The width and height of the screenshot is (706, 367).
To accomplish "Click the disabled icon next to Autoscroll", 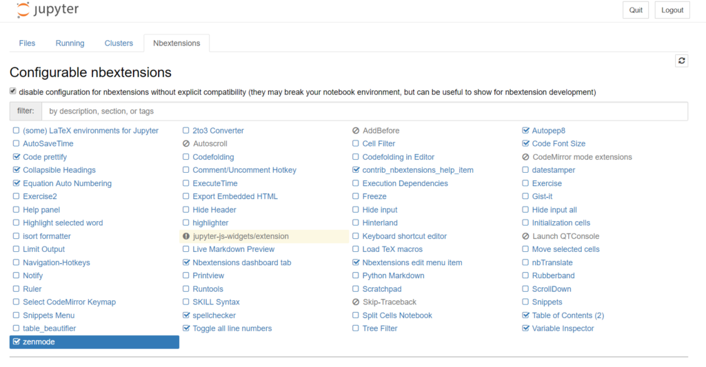I will [186, 144].
